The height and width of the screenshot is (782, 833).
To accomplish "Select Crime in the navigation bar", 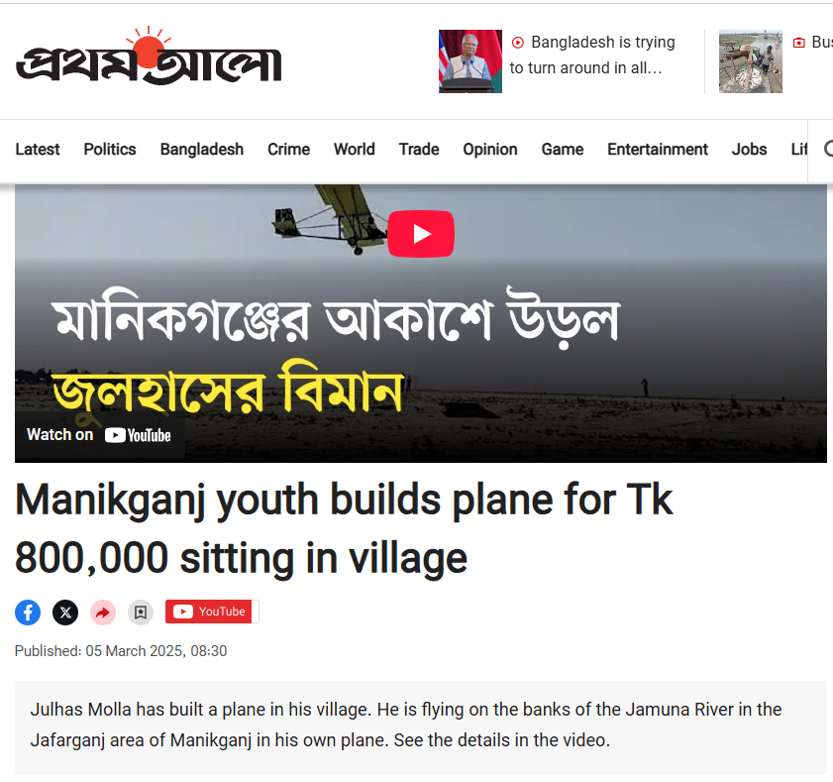I will point(288,150).
